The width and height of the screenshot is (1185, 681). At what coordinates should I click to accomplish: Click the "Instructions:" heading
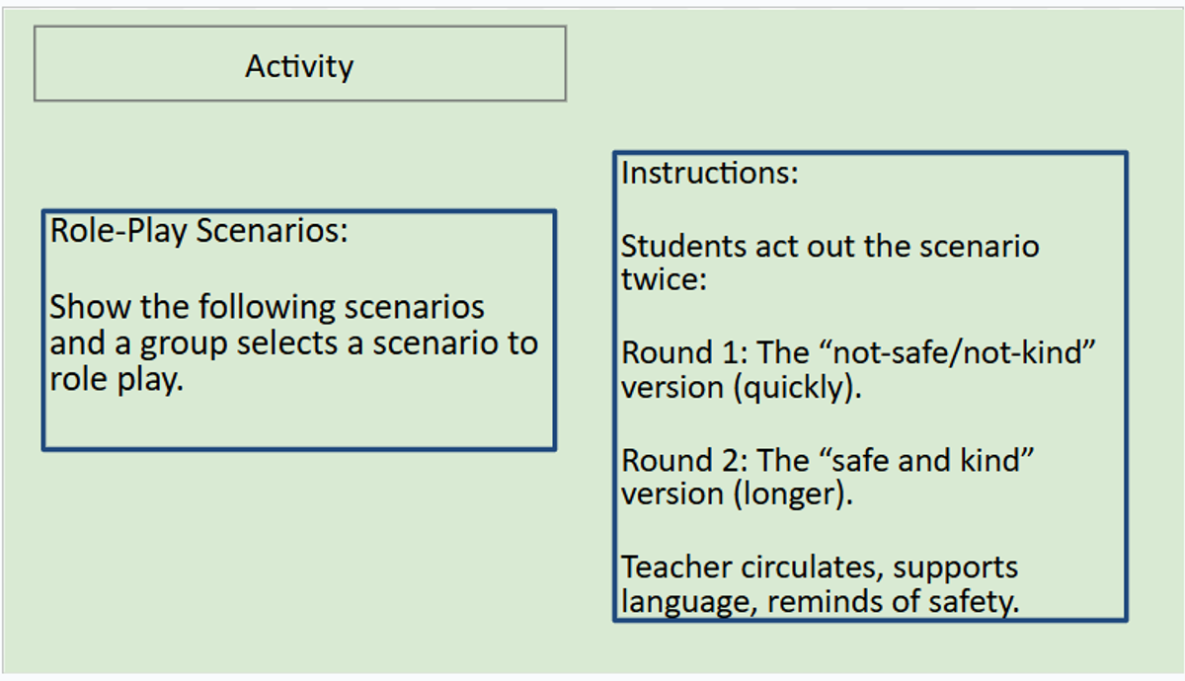709,174
